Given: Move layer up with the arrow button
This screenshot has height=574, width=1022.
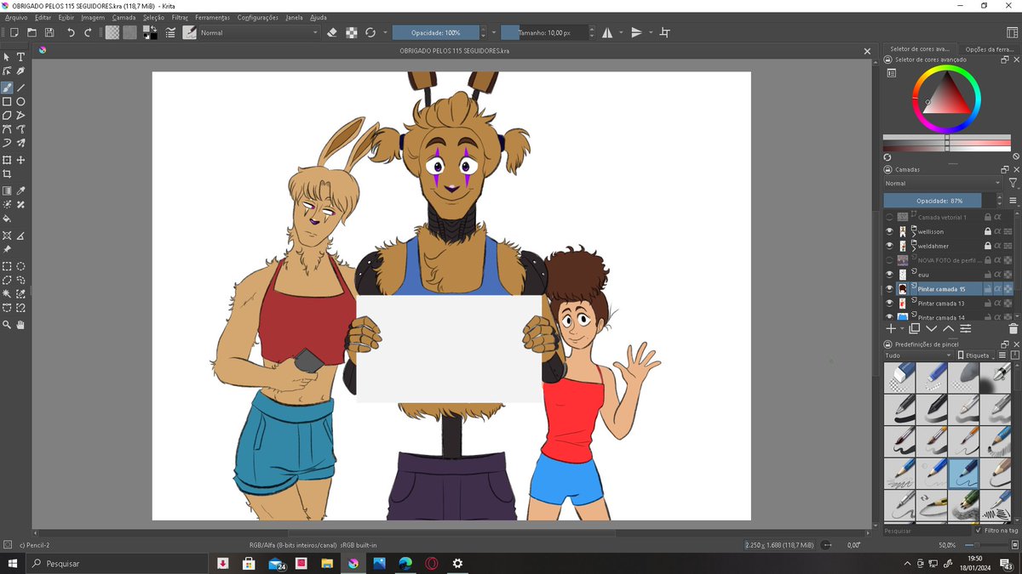Looking at the screenshot, I should click(x=948, y=328).
